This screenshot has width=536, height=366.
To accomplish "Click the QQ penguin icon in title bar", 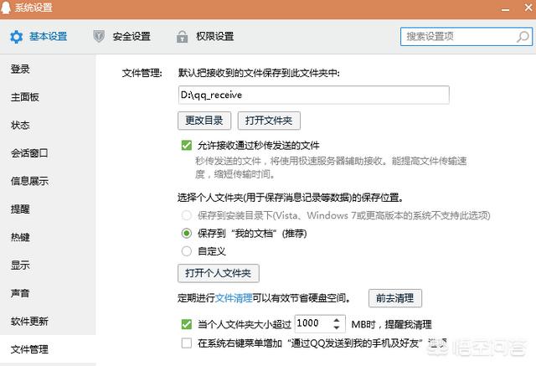I will (x=6, y=8).
